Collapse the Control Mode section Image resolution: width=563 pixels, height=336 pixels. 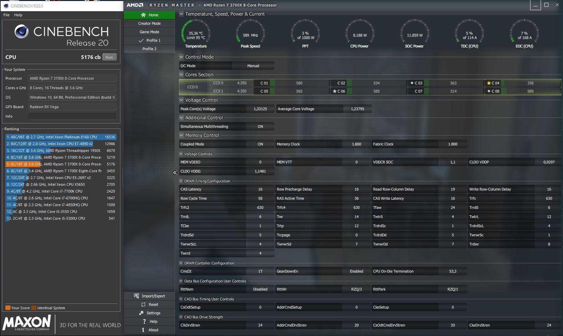pyautogui.click(x=181, y=57)
